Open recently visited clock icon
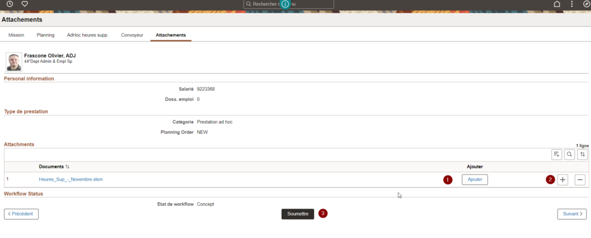 pos(10,4)
